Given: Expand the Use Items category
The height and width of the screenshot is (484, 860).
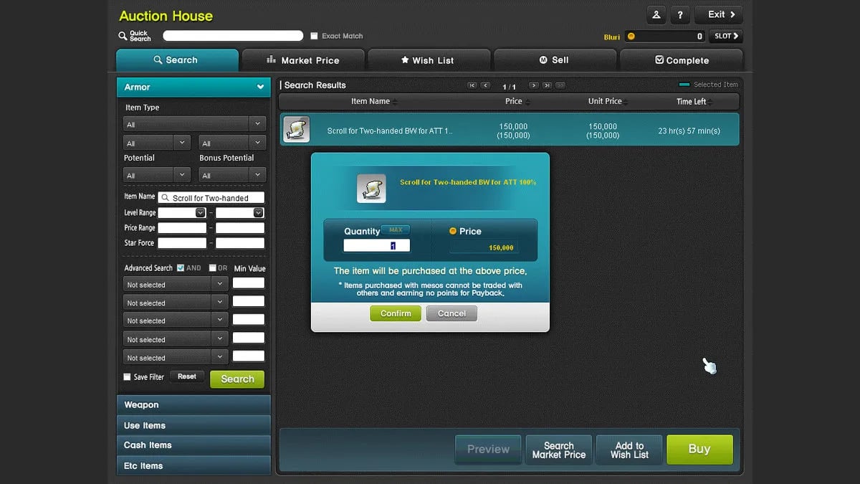Looking at the screenshot, I should pyautogui.click(x=193, y=425).
